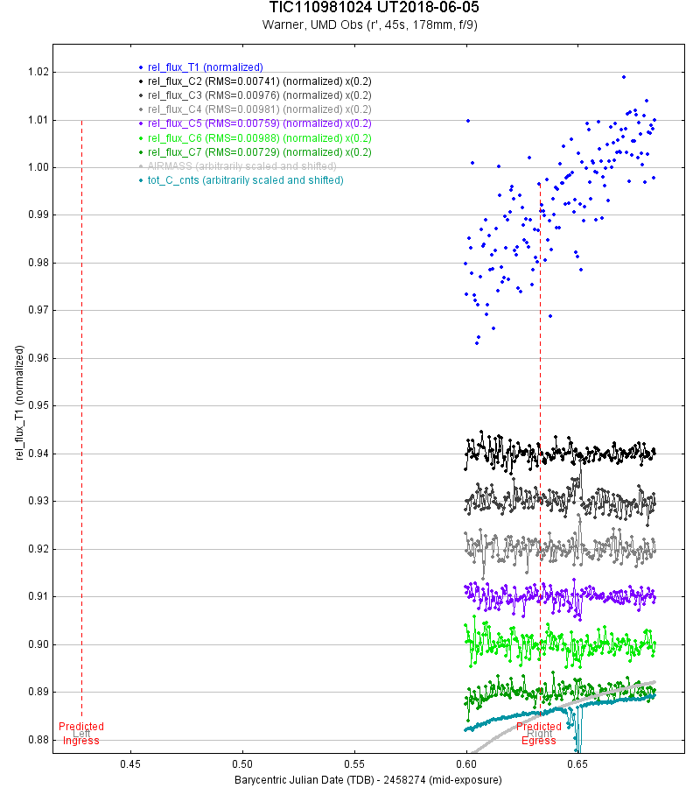This screenshot has width=700, height=788.
Task: Select the rel_flux_C2 legend entry
Action: [259, 81]
